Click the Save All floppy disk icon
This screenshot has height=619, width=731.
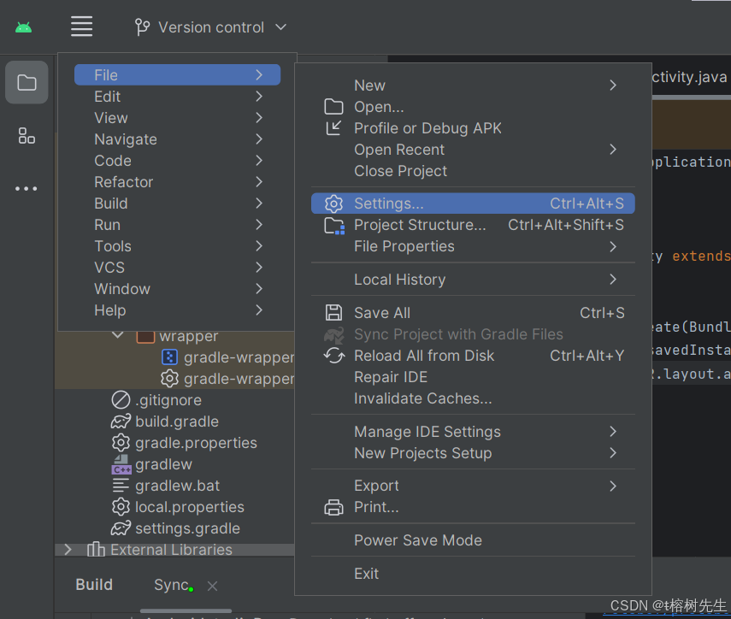[x=333, y=313]
